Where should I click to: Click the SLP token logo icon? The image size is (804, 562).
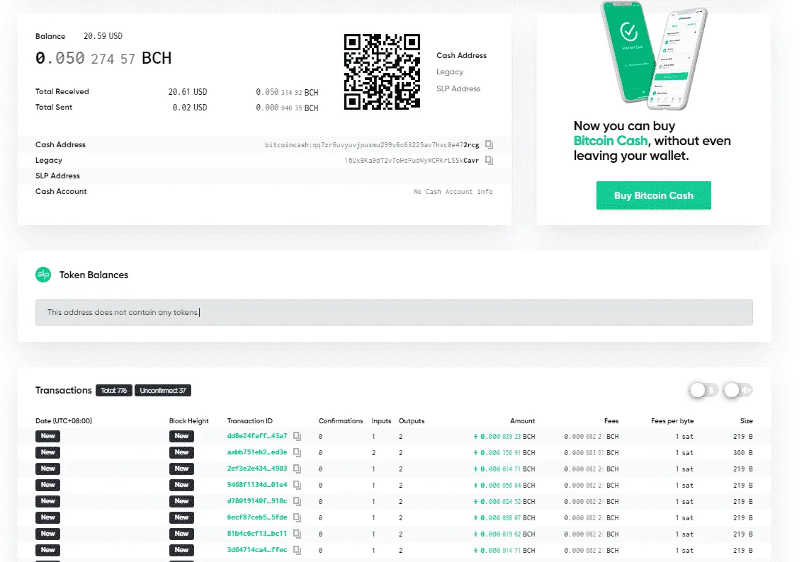click(43, 275)
